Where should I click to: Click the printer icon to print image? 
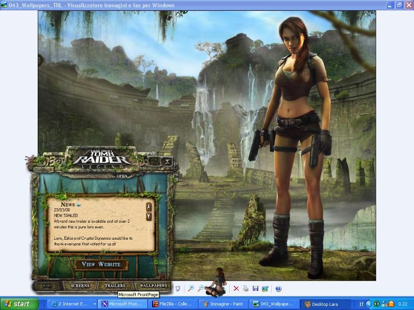tap(246, 289)
